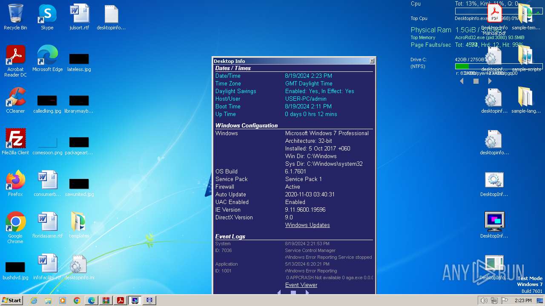
Task: Close the Desktop Info window
Action: 372,61
